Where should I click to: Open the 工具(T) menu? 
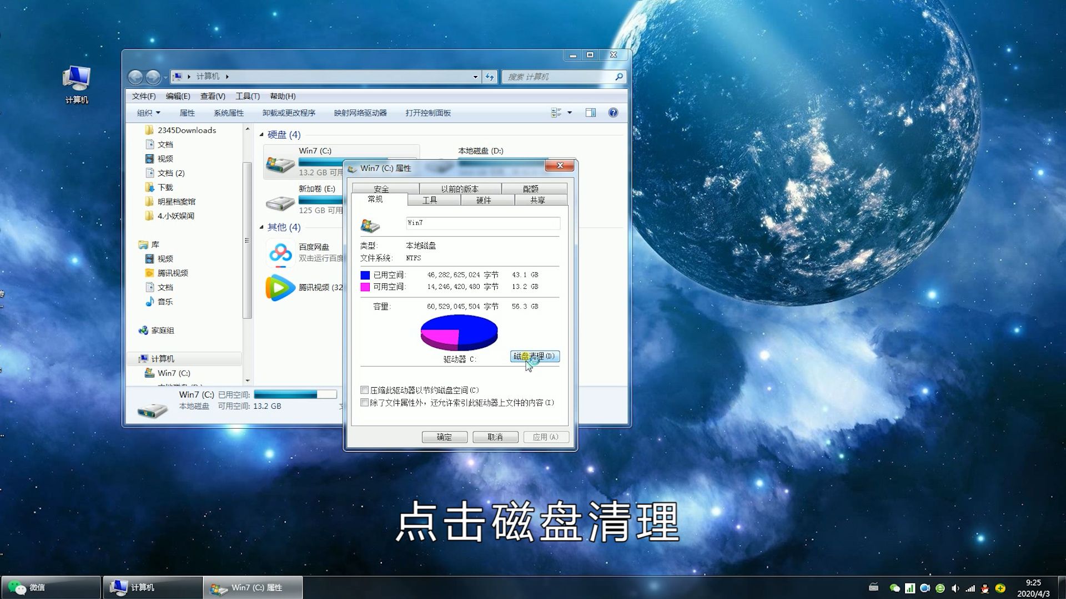coord(248,96)
